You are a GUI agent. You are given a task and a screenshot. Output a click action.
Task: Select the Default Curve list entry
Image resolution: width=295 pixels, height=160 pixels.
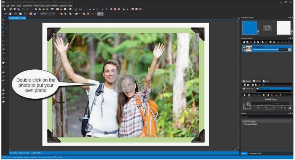click(x=274, y=88)
